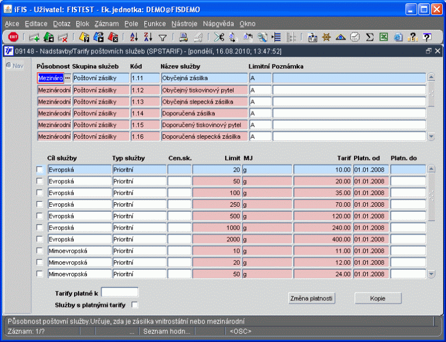
Task: Check the box next to Mimoevropská 10 g row
Action: pyautogui.click(x=40, y=251)
